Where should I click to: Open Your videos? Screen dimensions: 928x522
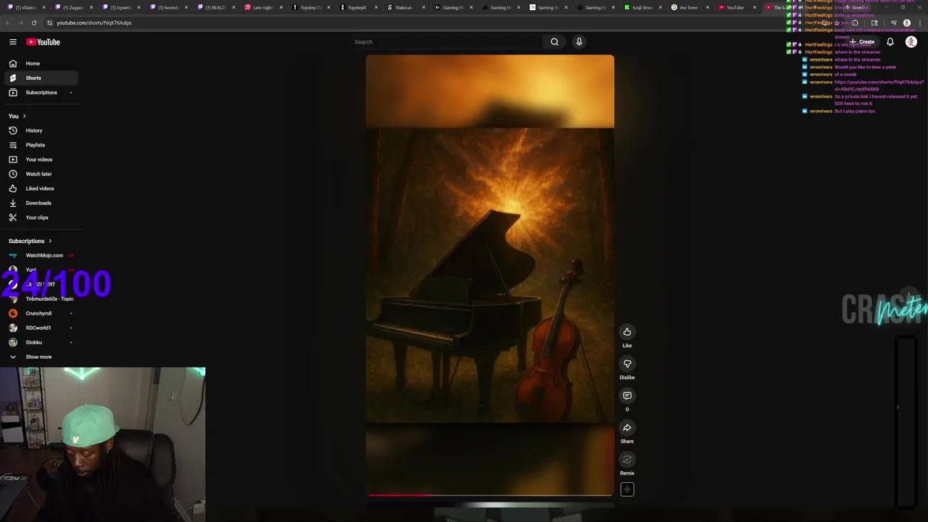click(41, 159)
